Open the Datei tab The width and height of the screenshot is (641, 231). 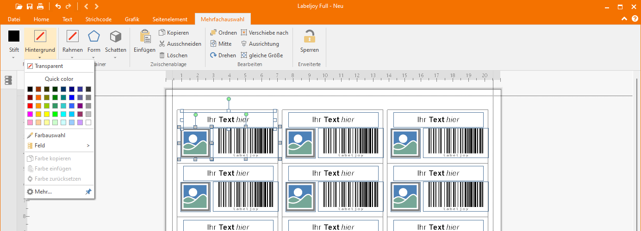[14, 19]
